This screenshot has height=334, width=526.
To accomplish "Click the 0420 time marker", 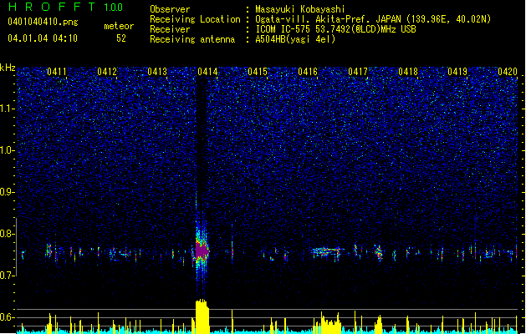I will (x=508, y=72).
